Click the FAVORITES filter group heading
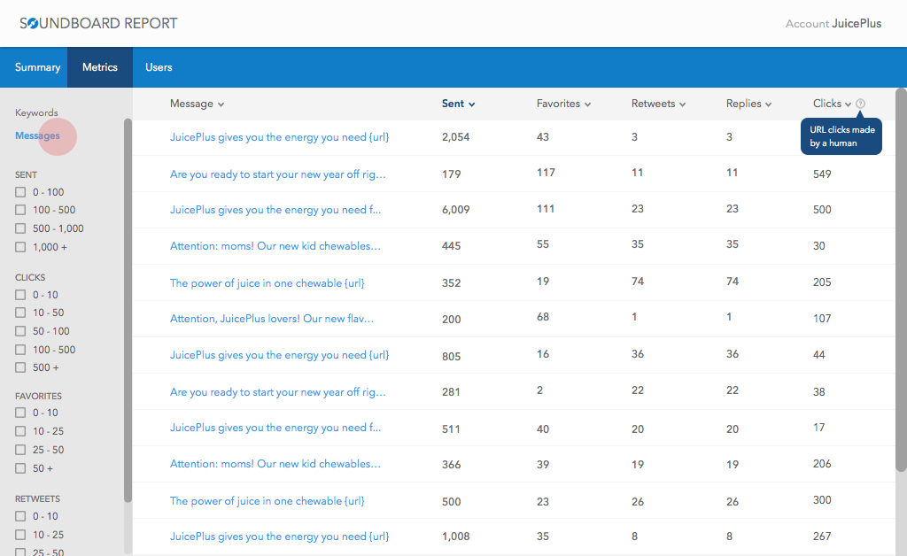Image resolution: width=907 pixels, height=556 pixels. (38, 396)
